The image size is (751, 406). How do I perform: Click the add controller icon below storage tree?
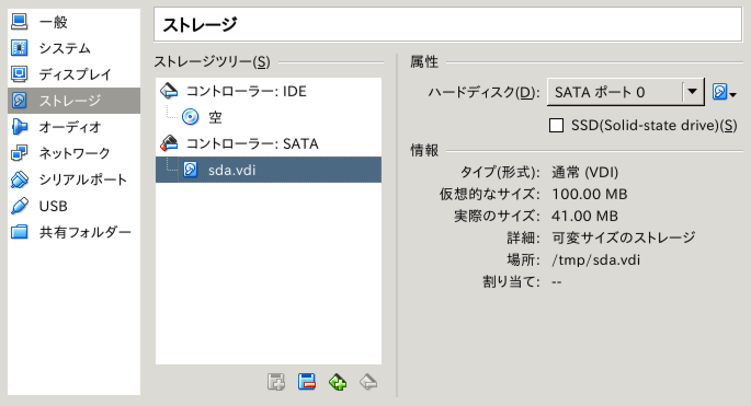tap(276, 381)
